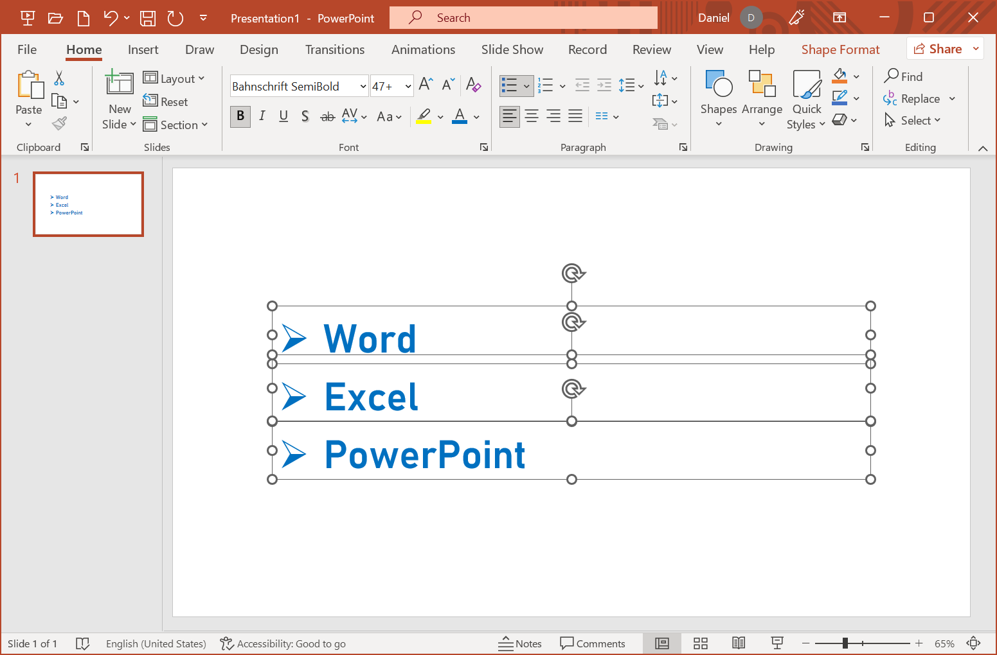Switch to the Animations tab

point(423,49)
